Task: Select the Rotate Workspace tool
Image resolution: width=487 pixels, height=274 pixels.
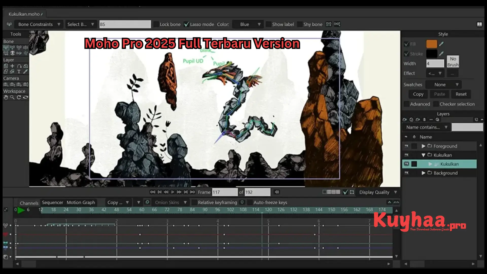Action: pos(19,97)
